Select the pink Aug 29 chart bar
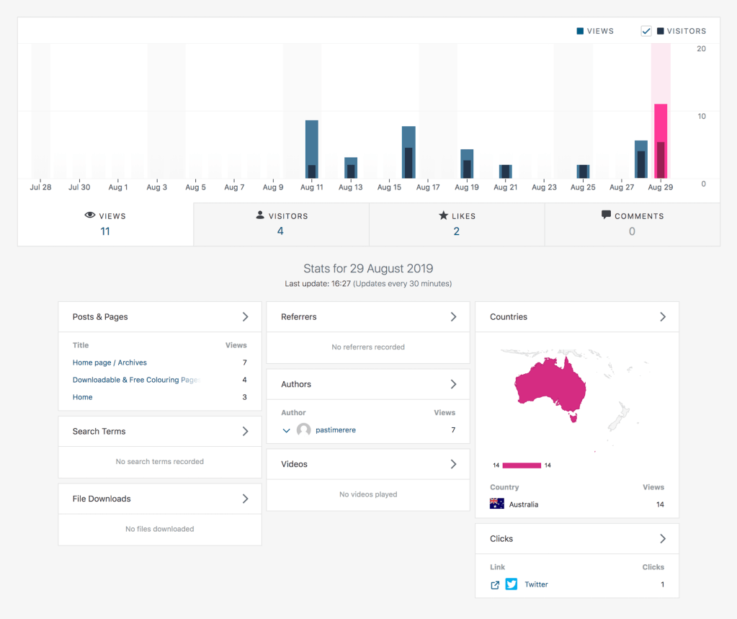This screenshot has height=619, width=737. pos(661,141)
